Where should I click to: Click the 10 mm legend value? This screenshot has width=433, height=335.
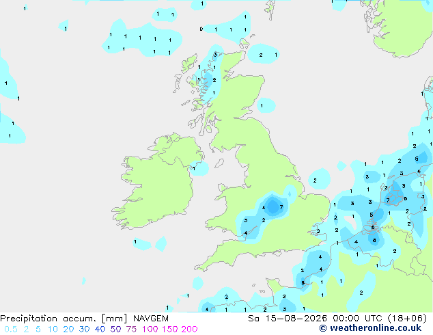[x=53, y=330]
